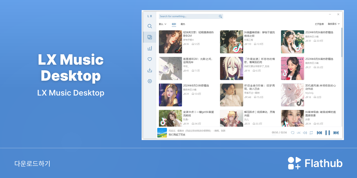Open the 抖音神级曲 playlist cover
The height and width of the screenshot is (178, 357).
click(x=292, y=118)
